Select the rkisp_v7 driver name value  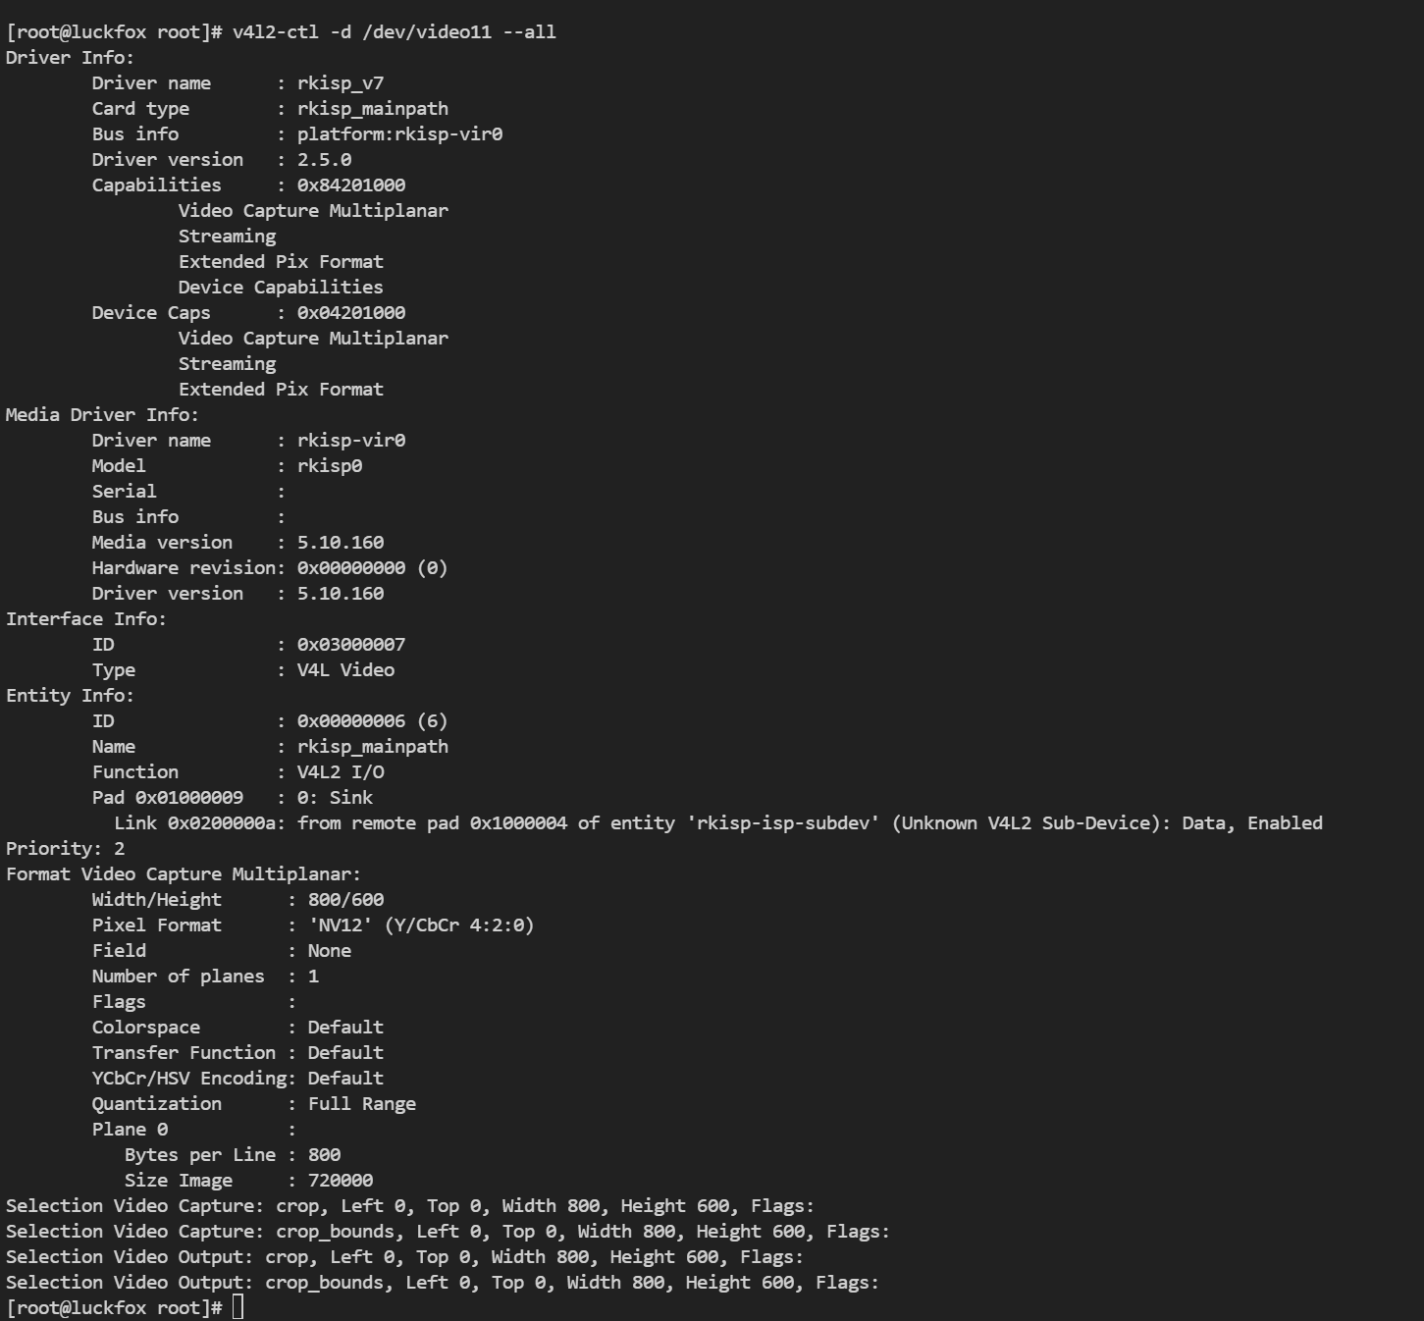(x=341, y=82)
